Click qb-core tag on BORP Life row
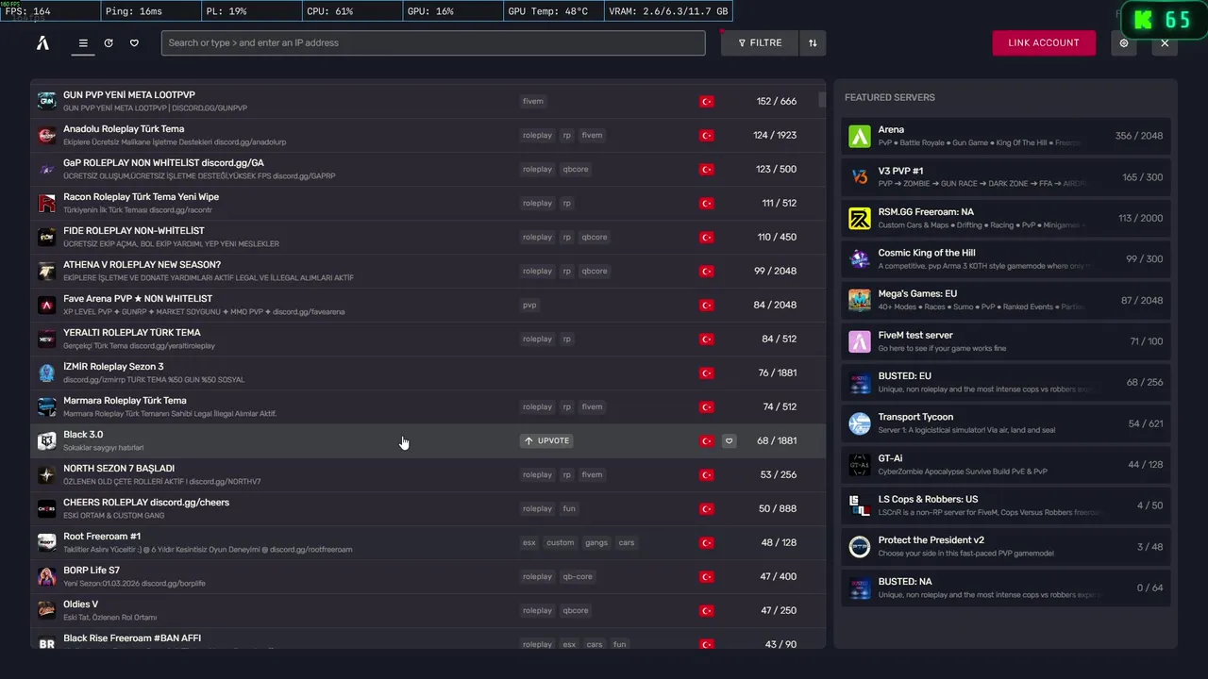Image resolution: width=1208 pixels, height=679 pixels. (578, 576)
